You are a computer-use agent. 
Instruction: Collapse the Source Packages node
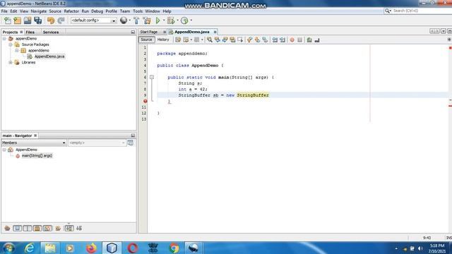click(11, 44)
